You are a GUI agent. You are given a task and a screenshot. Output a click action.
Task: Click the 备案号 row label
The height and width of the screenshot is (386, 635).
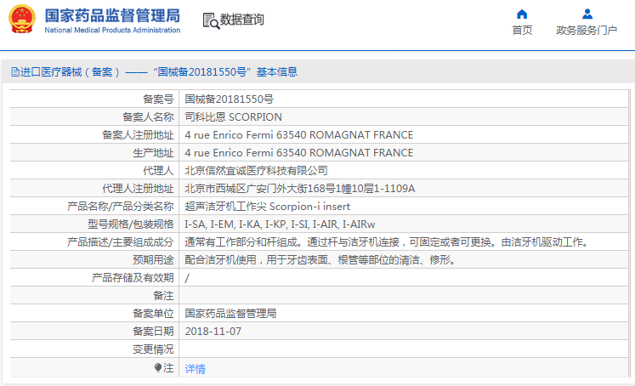[x=158, y=99]
